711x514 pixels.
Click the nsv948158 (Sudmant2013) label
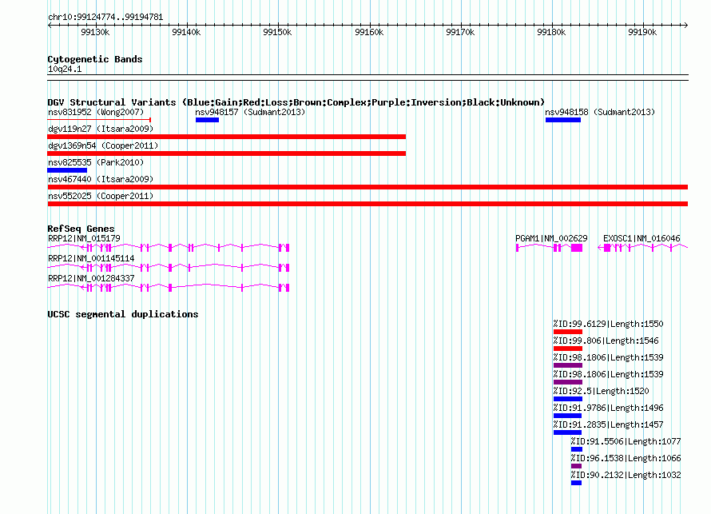pyautogui.click(x=600, y=112)
